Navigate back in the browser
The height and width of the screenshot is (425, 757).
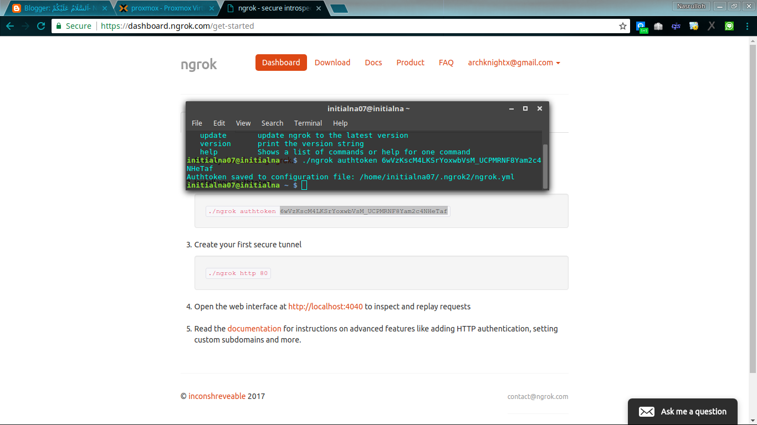coord(9,25)
